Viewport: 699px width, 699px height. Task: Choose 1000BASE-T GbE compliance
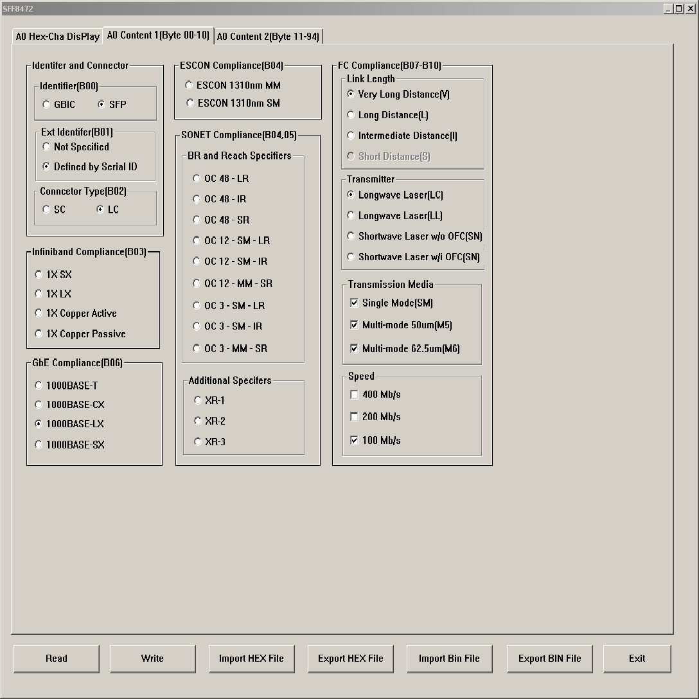[39, 385]
